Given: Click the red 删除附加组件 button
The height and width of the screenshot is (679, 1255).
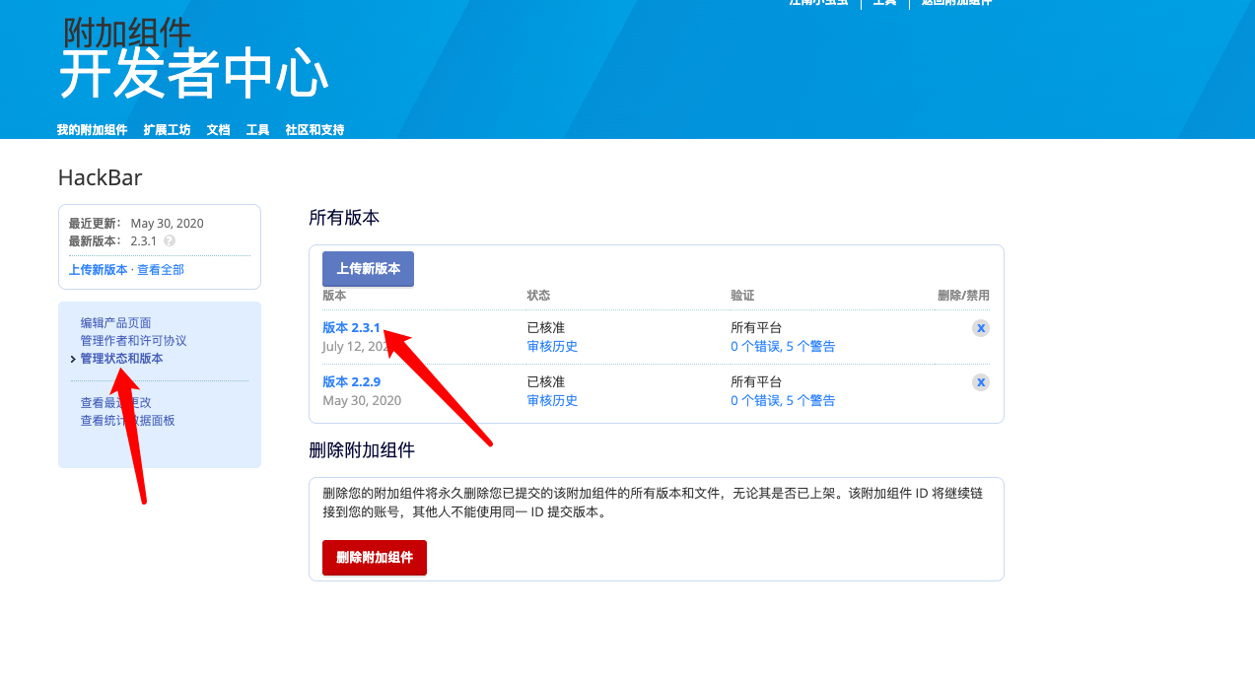Looking at the screenshot, I should click(x=375, y=558).
